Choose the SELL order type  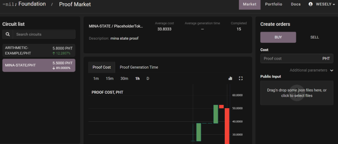(x=315, y=37)
